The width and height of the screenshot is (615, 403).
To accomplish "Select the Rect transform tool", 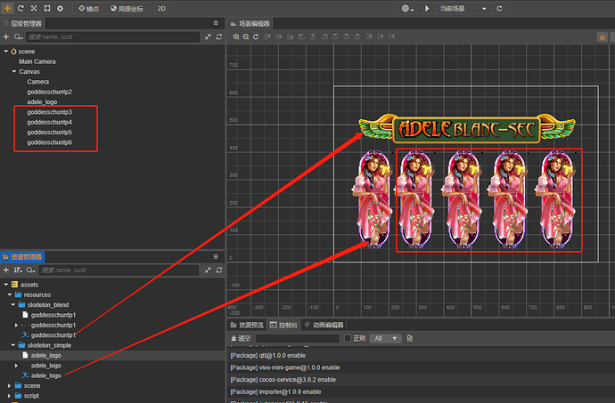I will coord(47,8).
